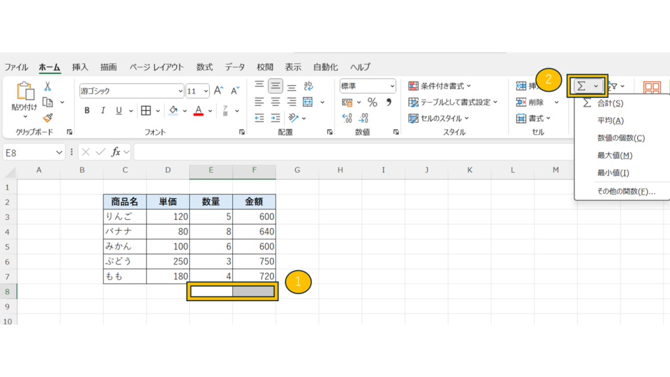The image size is (670, 377).
Task: Click the Insert Function fx icon
Action: (116, 152)
